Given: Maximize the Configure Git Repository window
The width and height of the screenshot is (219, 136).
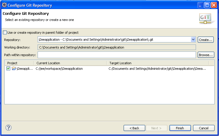Looking at the screenshot, I should point(207,5).
